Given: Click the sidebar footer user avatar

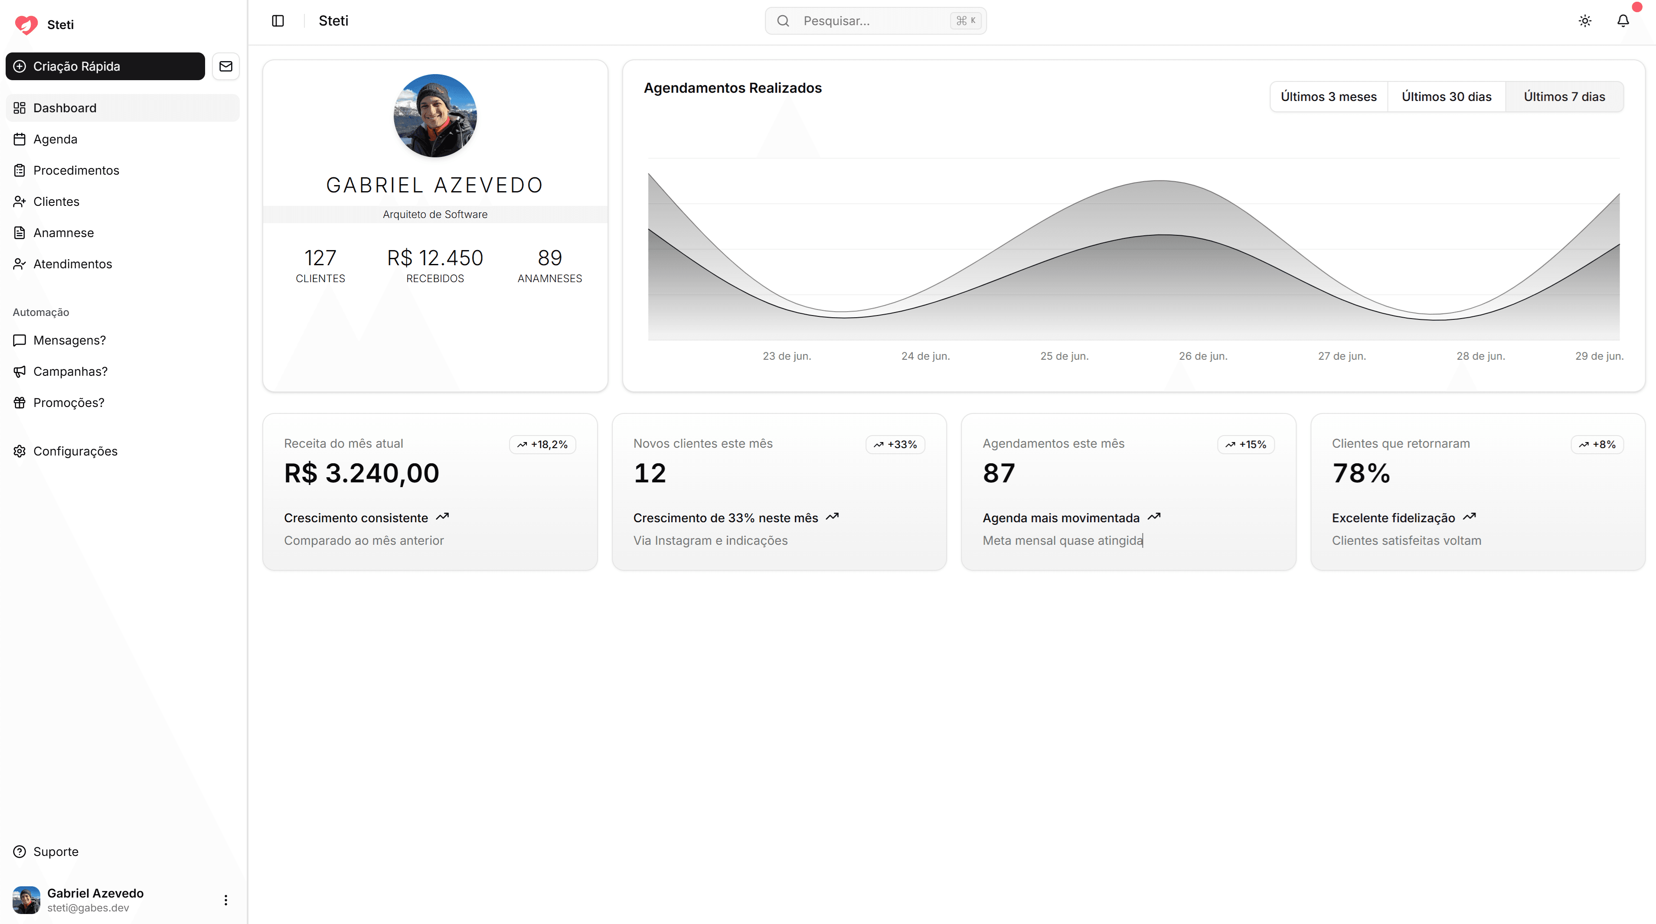Looking at the screenshot, I should point(26,900).
